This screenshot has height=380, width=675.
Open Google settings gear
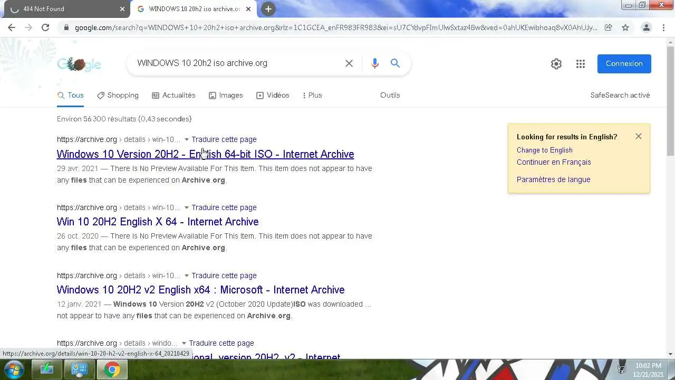[556, 64]
